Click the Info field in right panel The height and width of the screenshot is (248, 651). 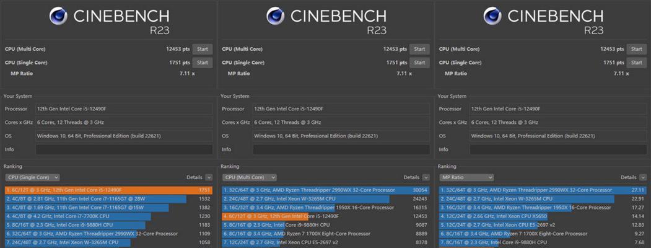coord(559,149)
